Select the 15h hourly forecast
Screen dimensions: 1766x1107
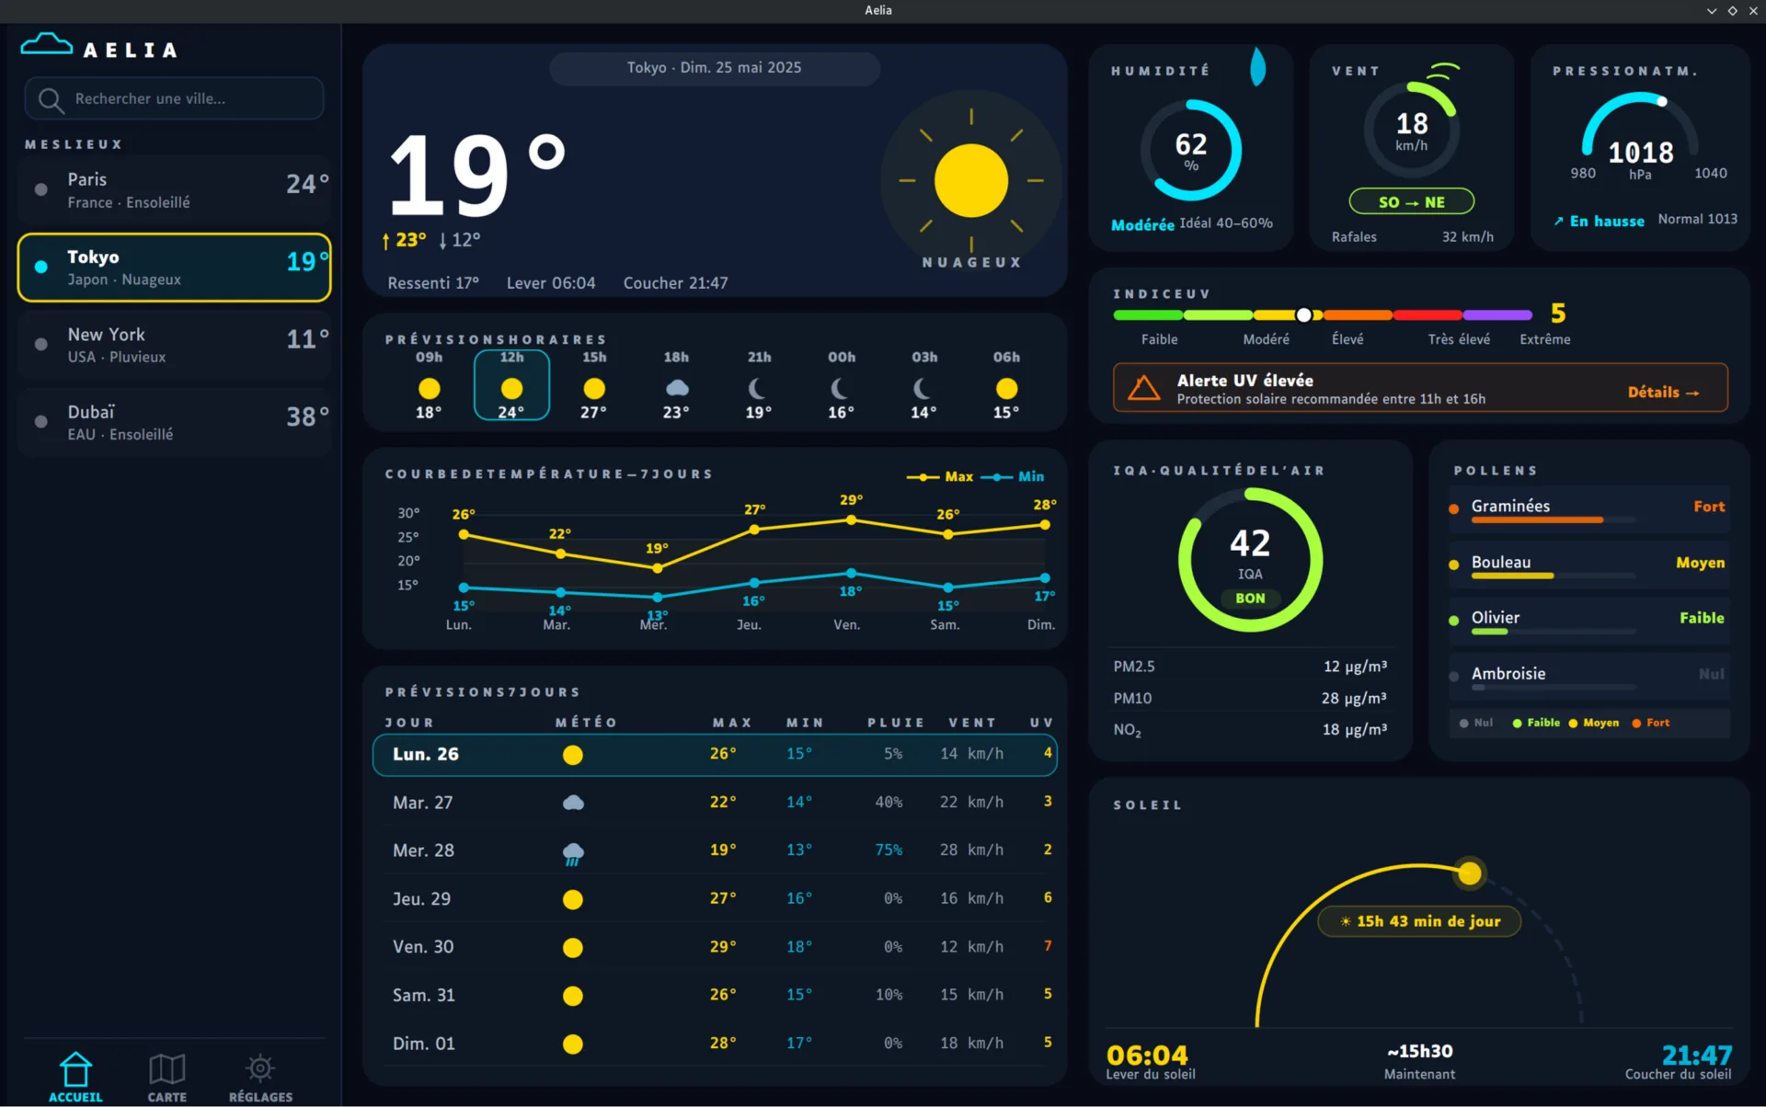594,384
